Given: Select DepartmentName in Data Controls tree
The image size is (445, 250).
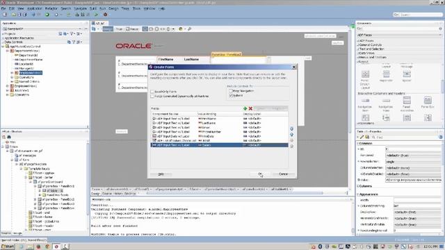Looking at the screenshot, I should (x=31, y=60).
